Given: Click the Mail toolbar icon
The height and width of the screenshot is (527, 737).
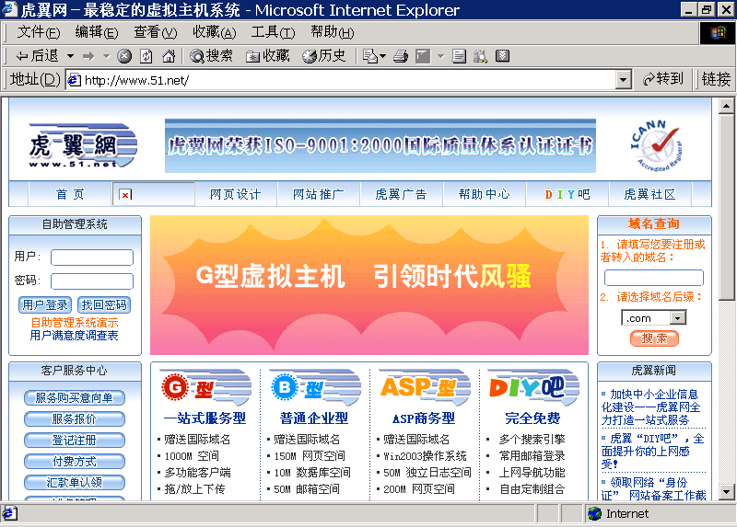Looking at the screenshot, I should tap(370, 57).
